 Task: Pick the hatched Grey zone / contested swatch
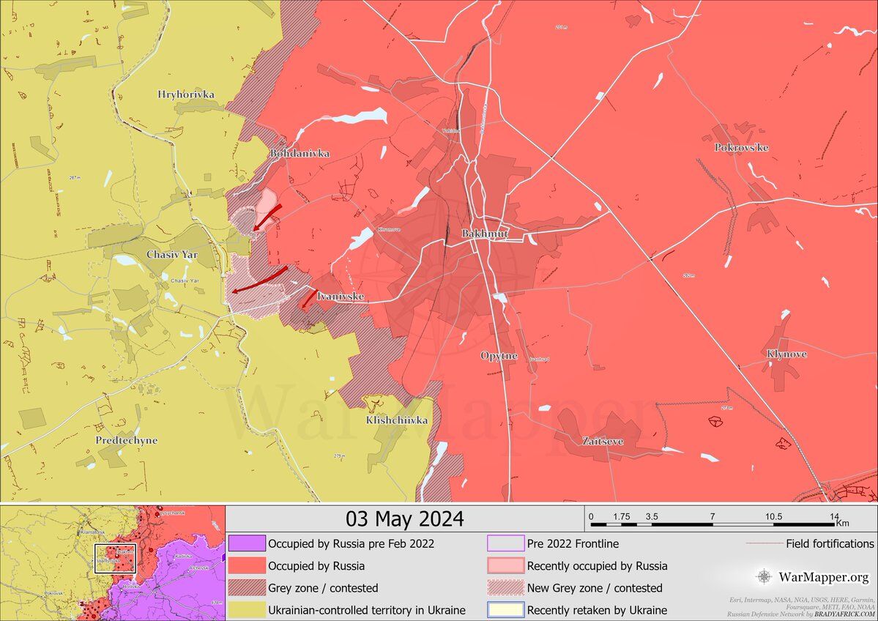[x=246, y=587]
